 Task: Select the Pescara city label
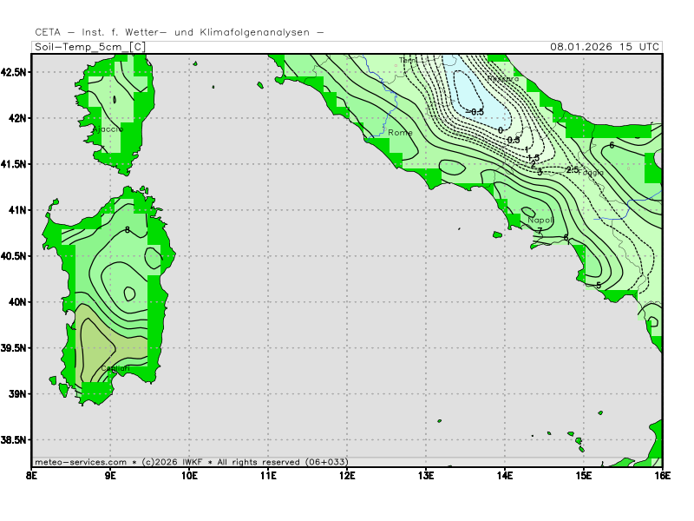pyautogui.click(x=502, y=78)
